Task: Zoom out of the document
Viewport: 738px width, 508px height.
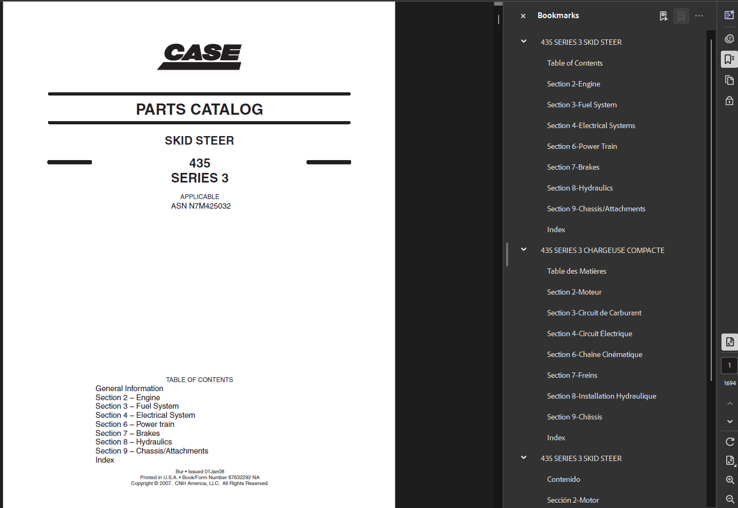Action: pyautogui.click(x=729, y=499)
